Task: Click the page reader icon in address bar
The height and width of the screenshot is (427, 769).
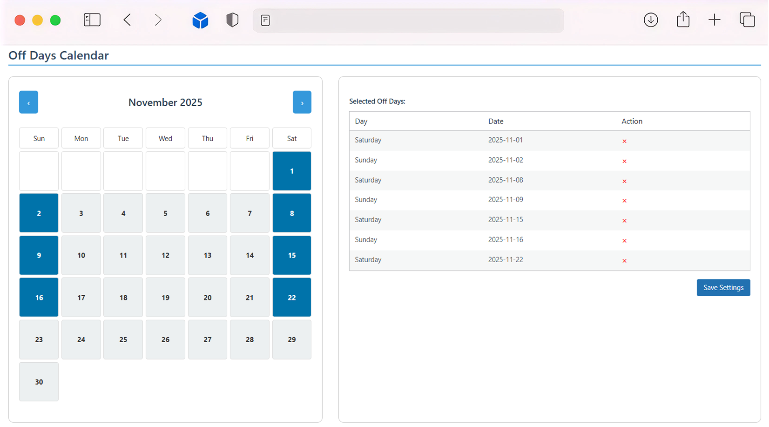Action: pos(265,20)
